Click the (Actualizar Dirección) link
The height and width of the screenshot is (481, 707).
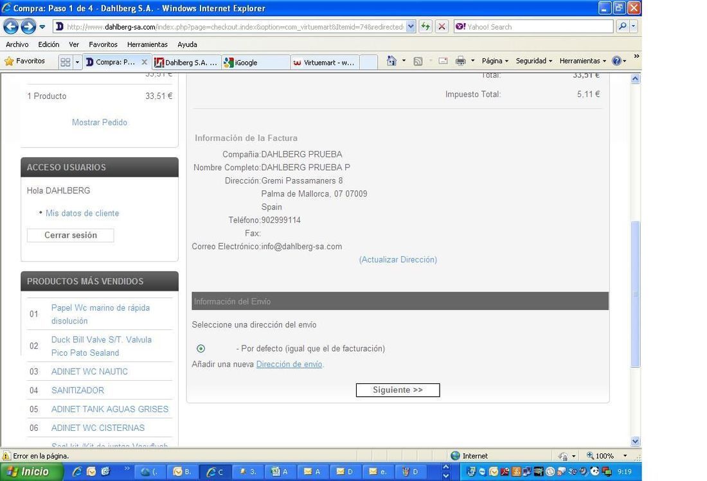coord(398,260)
